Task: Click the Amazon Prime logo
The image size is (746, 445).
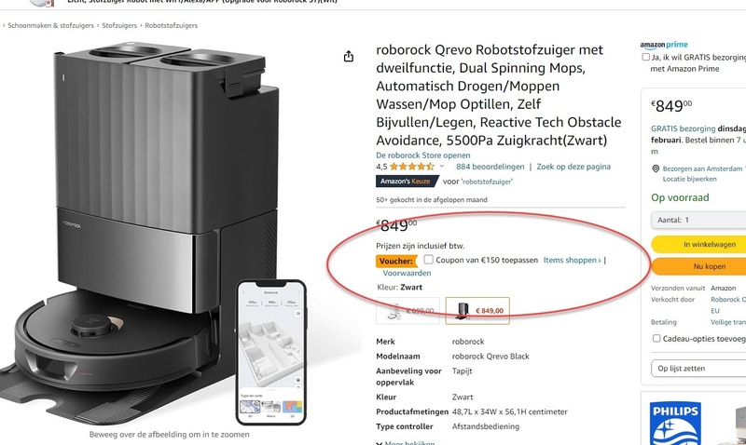Action: point(664,45)
